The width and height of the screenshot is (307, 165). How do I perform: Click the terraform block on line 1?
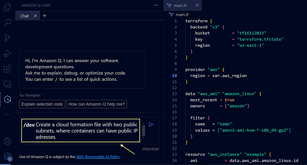[198, 21]
